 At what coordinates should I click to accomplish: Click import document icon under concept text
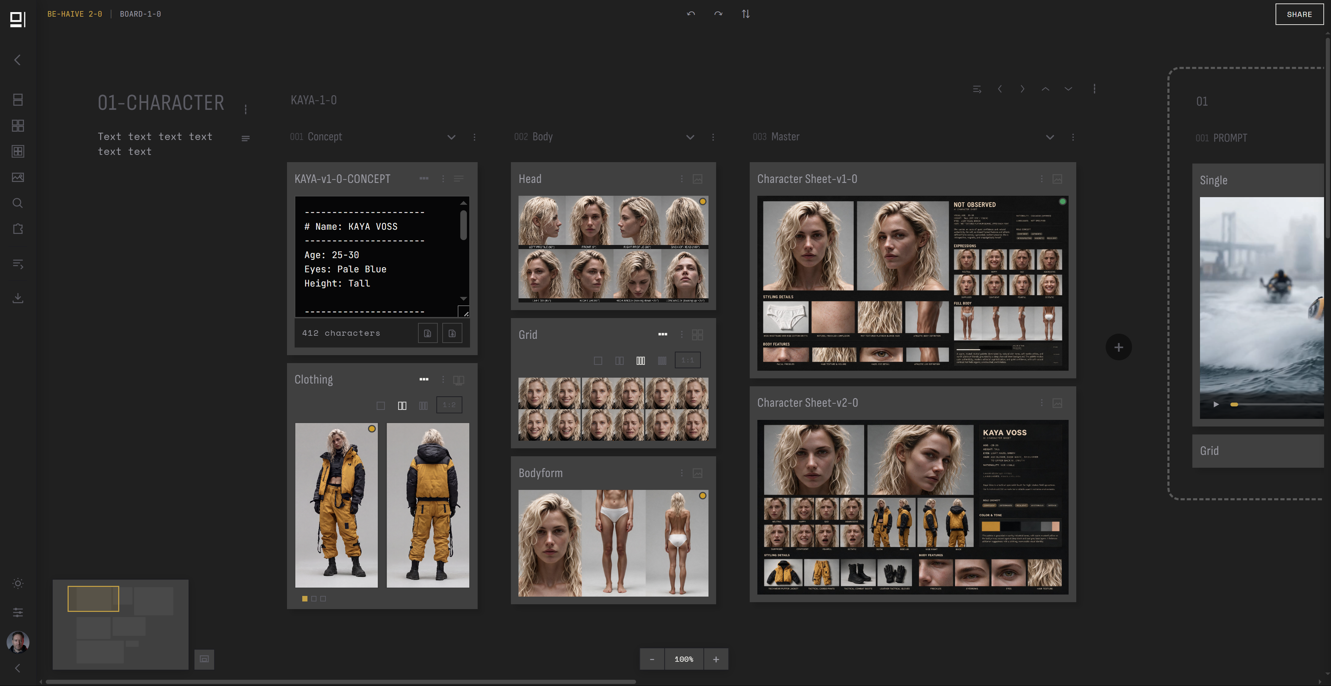click(x=427, y=333)
